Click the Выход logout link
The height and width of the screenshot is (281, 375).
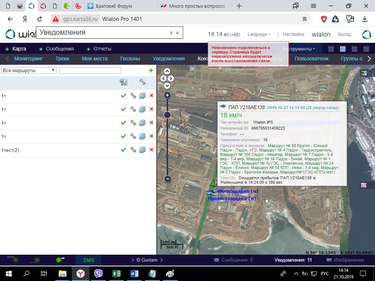point(344,34)
